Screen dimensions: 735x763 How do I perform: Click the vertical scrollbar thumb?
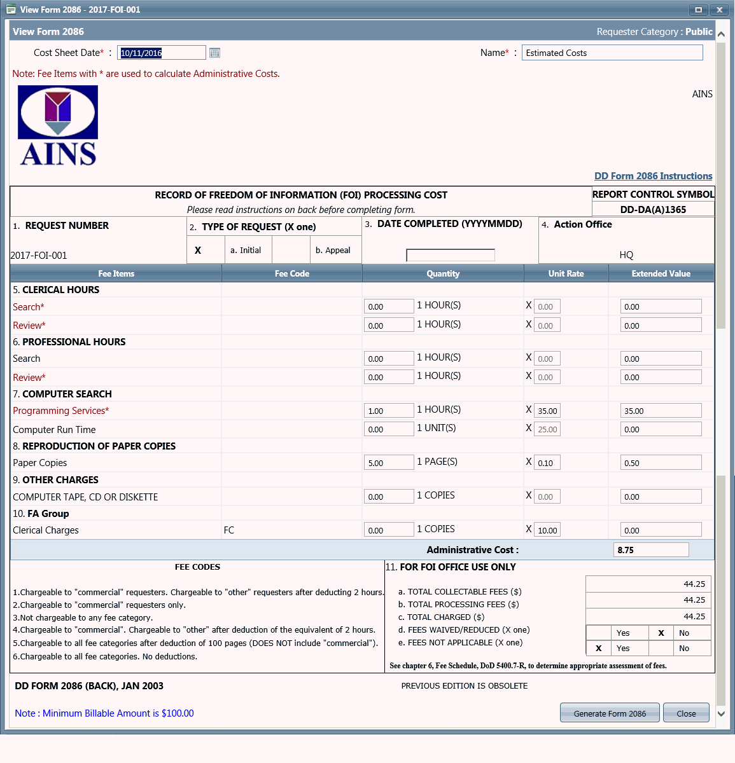[x=721, y=184]
